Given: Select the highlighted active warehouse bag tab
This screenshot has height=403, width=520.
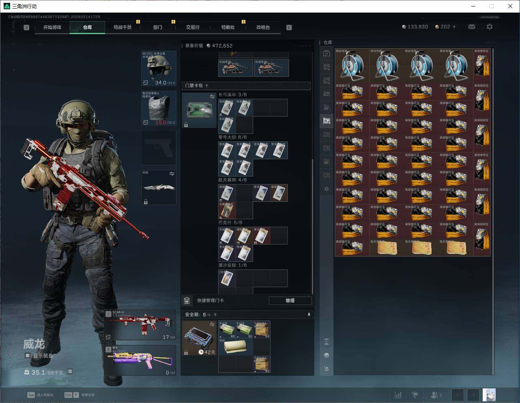Looking at the screenshot, I should 327,121.
